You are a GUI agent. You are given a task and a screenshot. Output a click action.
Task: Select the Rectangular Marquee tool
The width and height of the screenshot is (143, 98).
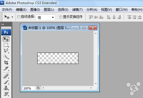pyautogui.click(x=6, y=45)
